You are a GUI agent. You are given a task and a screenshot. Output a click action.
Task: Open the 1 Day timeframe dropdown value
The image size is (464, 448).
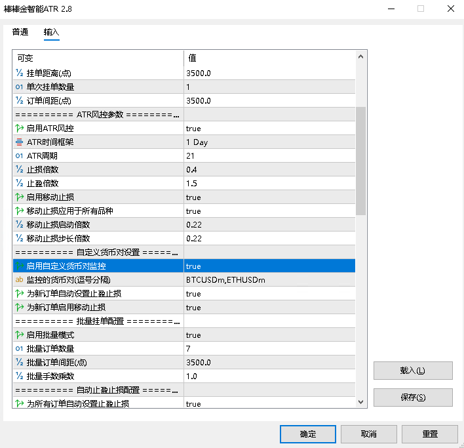[269, 142]
